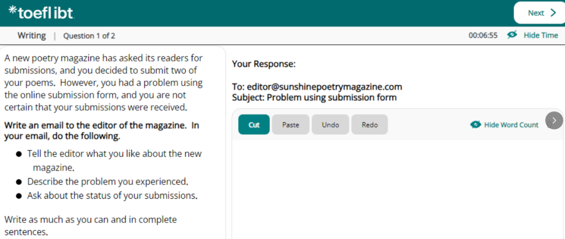The height and width of the screenshot is (239, 565).
Task: Click the Subject line above the editor
Action: (x=314, y=97)
